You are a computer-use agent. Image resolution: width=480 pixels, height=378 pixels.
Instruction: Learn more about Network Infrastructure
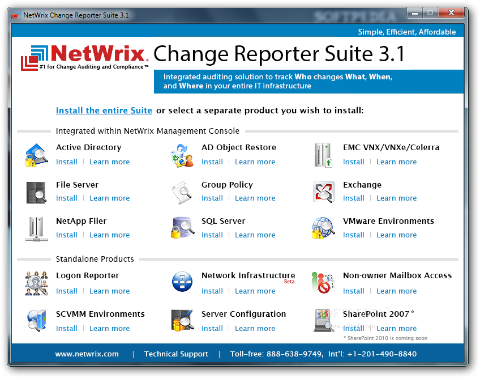255,291
